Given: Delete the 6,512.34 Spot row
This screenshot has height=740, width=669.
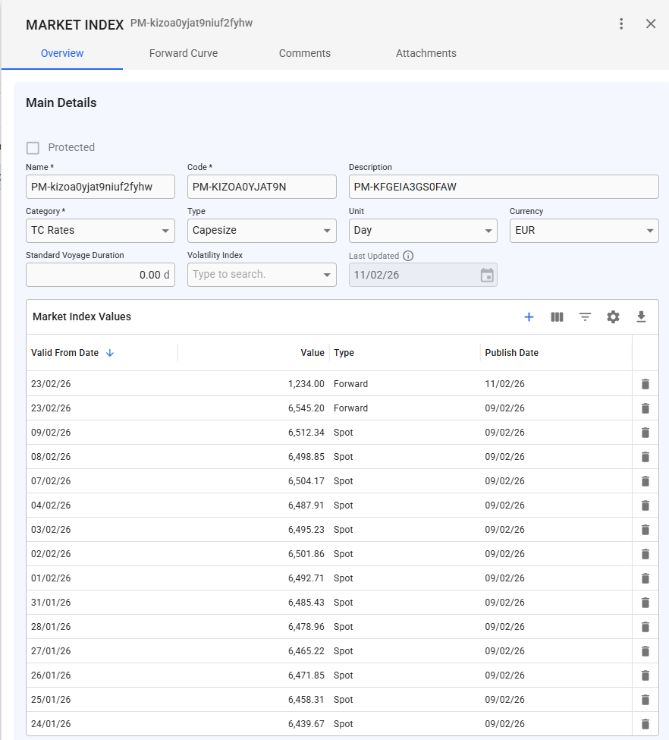Looking at the screenshot, I should pos(645,433).
